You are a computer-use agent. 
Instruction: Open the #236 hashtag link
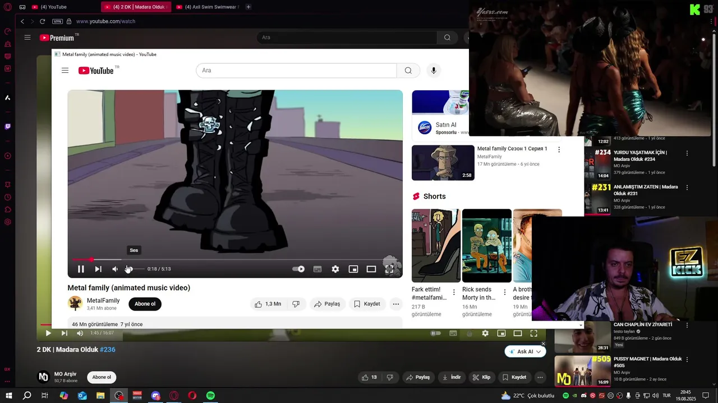tap(108, 349)
